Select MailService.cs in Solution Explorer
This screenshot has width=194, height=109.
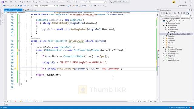click(x=175, y=51)
